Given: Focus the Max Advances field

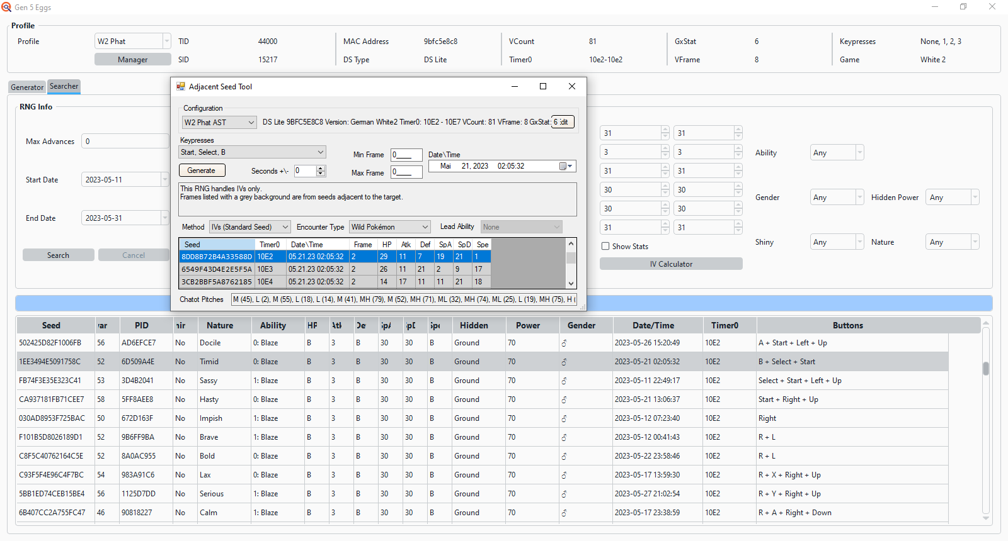Looking at the screenshot, I should click(125, 142).
